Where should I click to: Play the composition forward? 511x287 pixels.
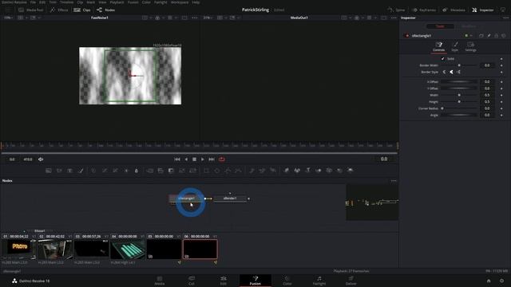tap(202, 159)
